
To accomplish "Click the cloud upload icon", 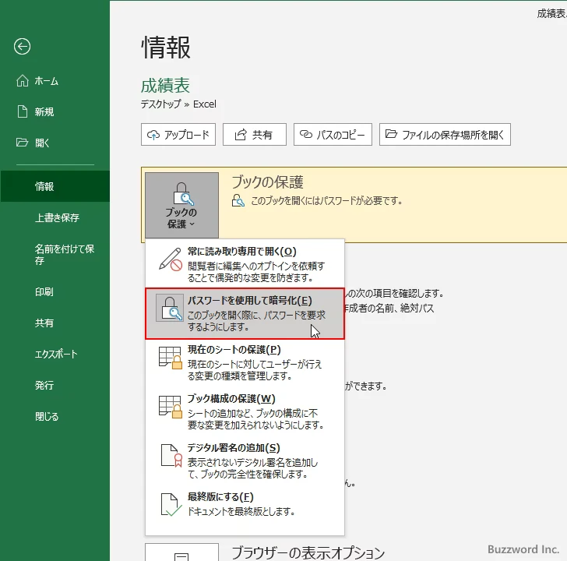I will coord(153,135).
